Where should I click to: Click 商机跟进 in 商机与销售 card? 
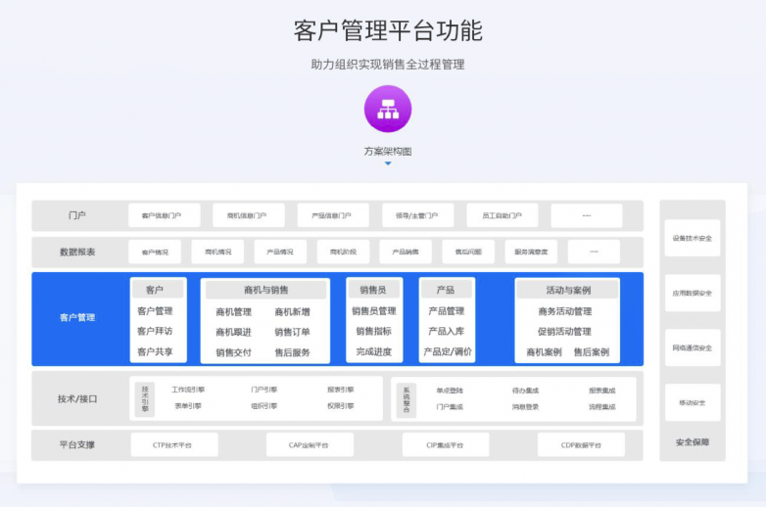tap(234, 332)
